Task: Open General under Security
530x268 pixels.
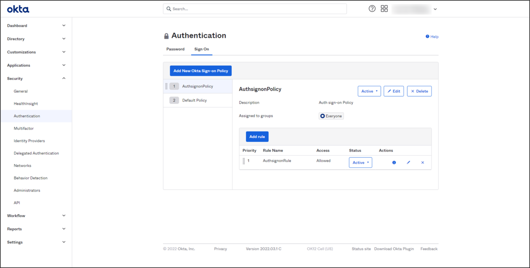Action: [x=21, y=91]
